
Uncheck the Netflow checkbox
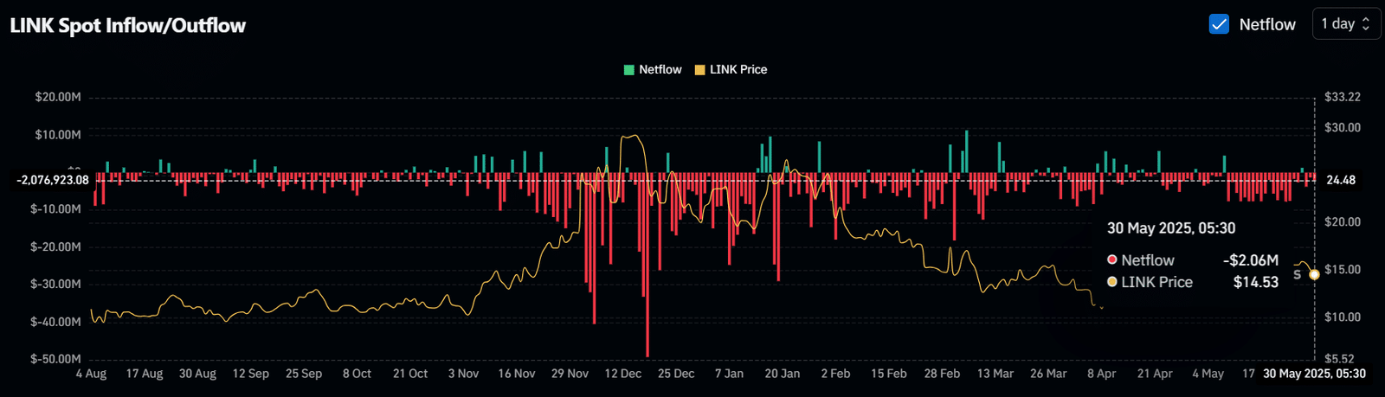[x=1219, y=24]
